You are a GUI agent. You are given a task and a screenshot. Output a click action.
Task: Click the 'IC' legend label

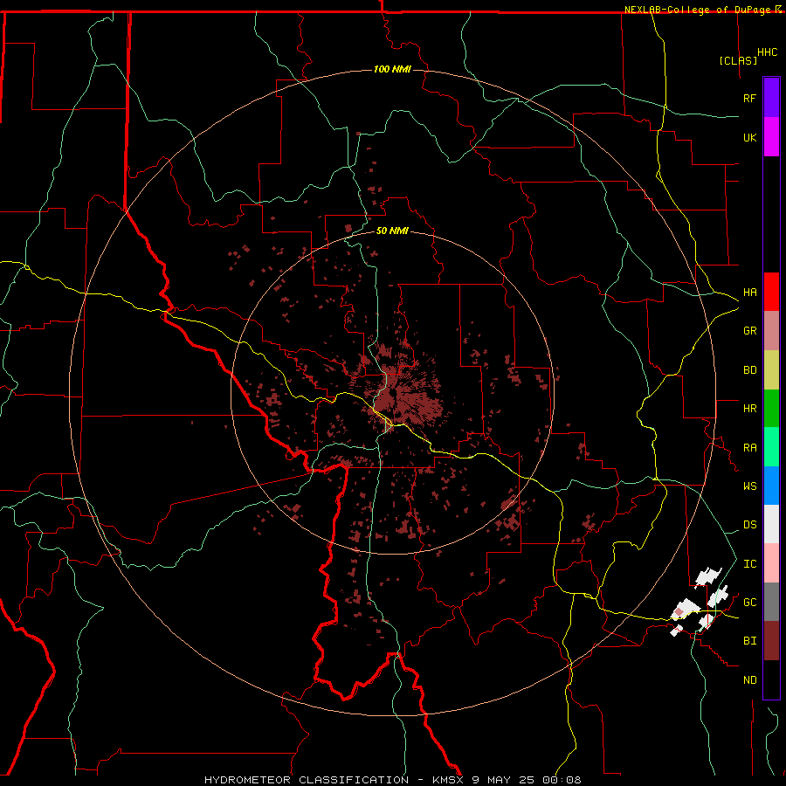coord(749,564)
